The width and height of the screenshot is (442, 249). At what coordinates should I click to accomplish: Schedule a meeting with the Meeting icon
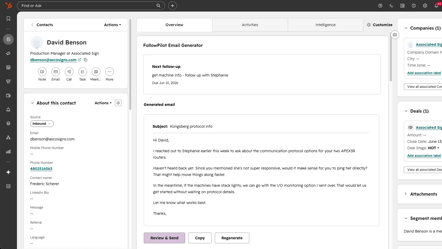(x=96, y=72)
